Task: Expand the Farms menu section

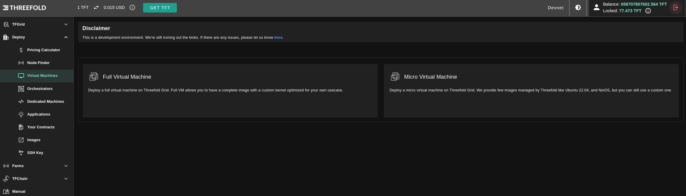Action: point(66,166)
